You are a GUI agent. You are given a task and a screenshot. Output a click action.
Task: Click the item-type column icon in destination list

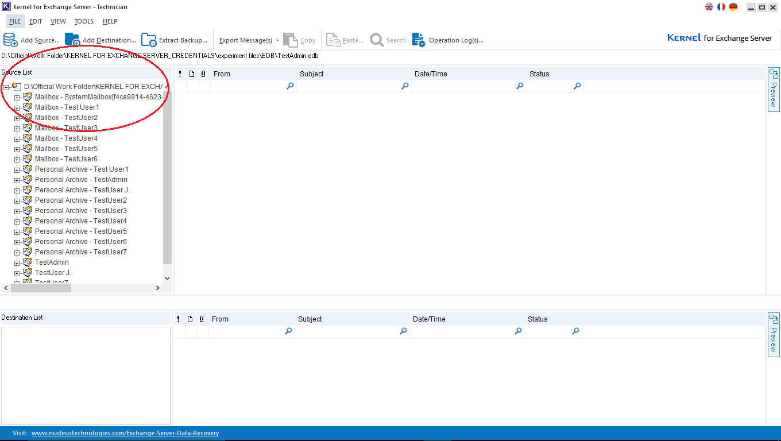pos(190,319)
